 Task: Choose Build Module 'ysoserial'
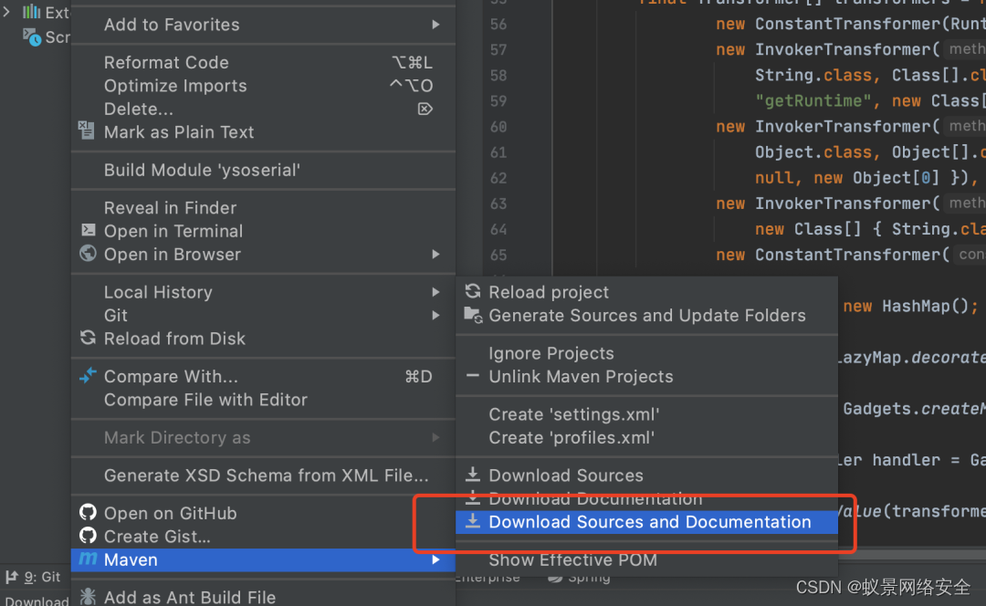pyautogui.click(x=202, y=170)
